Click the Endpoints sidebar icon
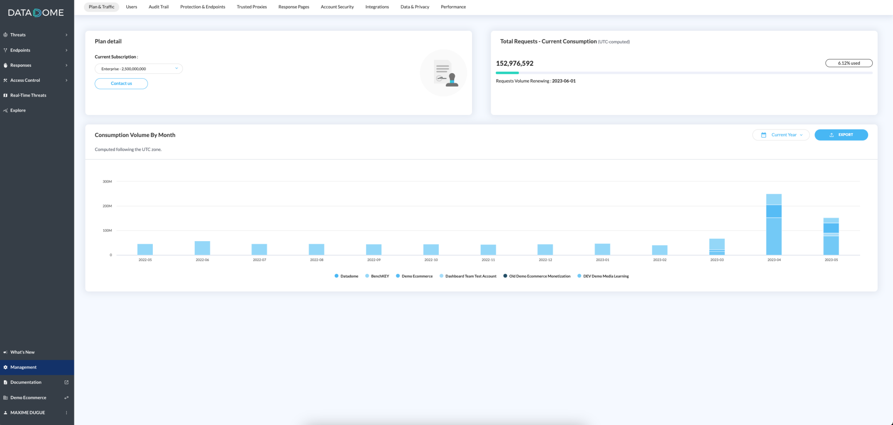The image size is (893, 425). pyautogui.click(x=5, y=50)
